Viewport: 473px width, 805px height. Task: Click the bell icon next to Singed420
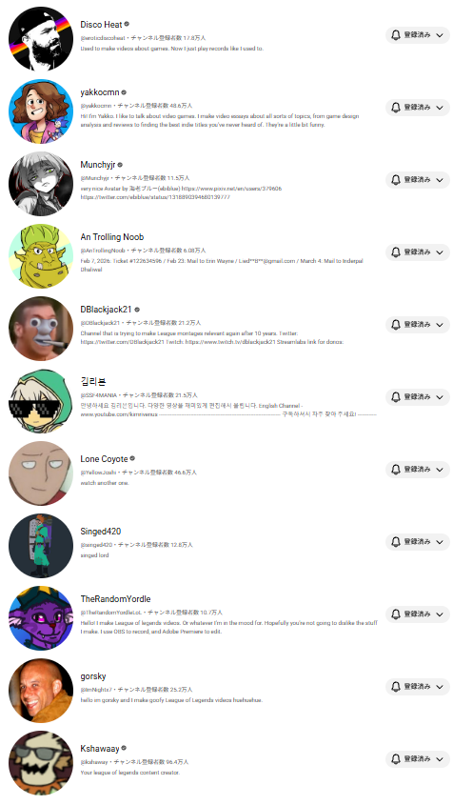tap(396, 542)
